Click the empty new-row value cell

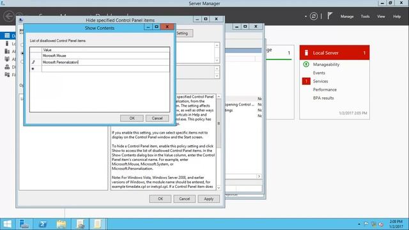click(105, 68)
